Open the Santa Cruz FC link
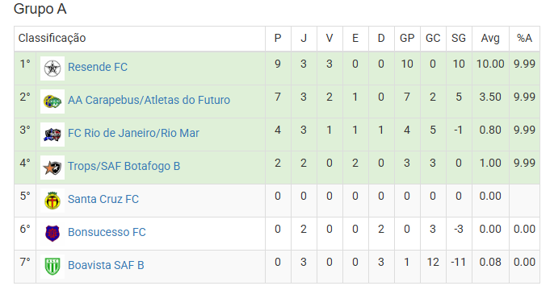Viewport: 550px width, 290px height. point(103,199)
